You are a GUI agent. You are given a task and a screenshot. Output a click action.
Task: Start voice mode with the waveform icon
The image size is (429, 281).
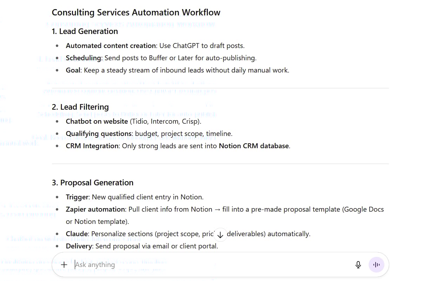(x=376, y=265)
